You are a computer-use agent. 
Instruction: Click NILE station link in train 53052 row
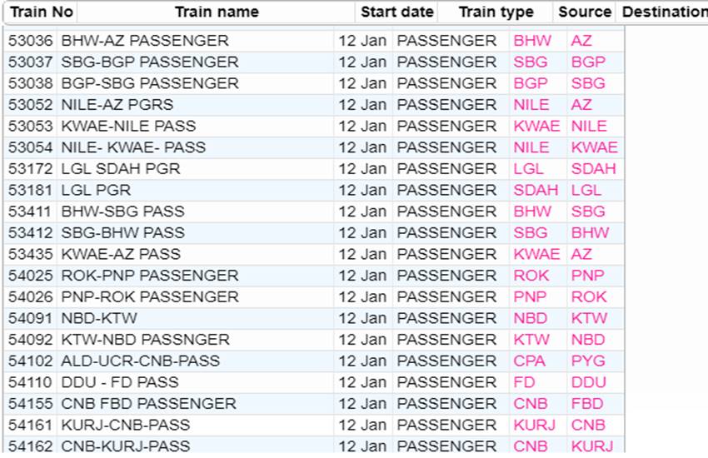(x=531, y=105)
